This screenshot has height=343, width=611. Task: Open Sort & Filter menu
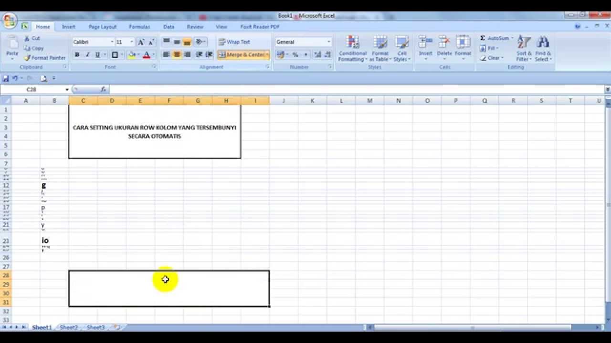524,48
